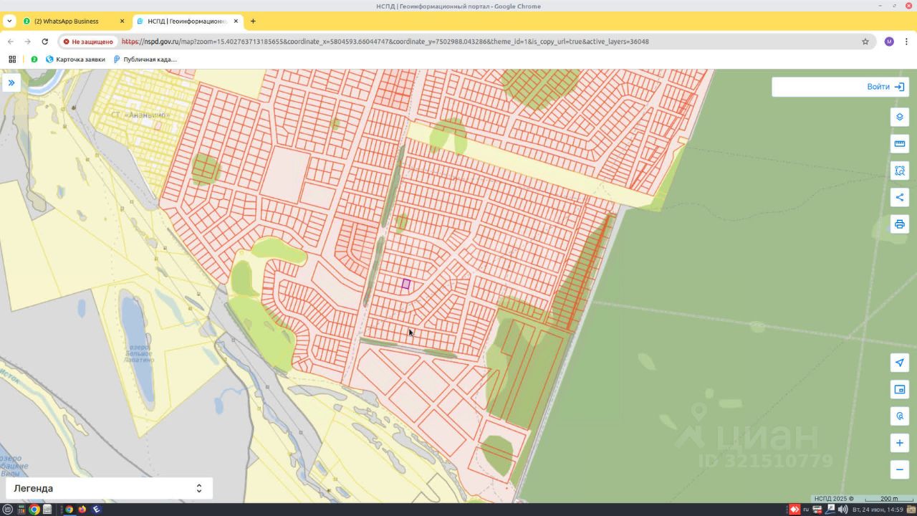Click the Не защищено security indicator
This screenshot has width=917, height=516.
pos(88,42)
